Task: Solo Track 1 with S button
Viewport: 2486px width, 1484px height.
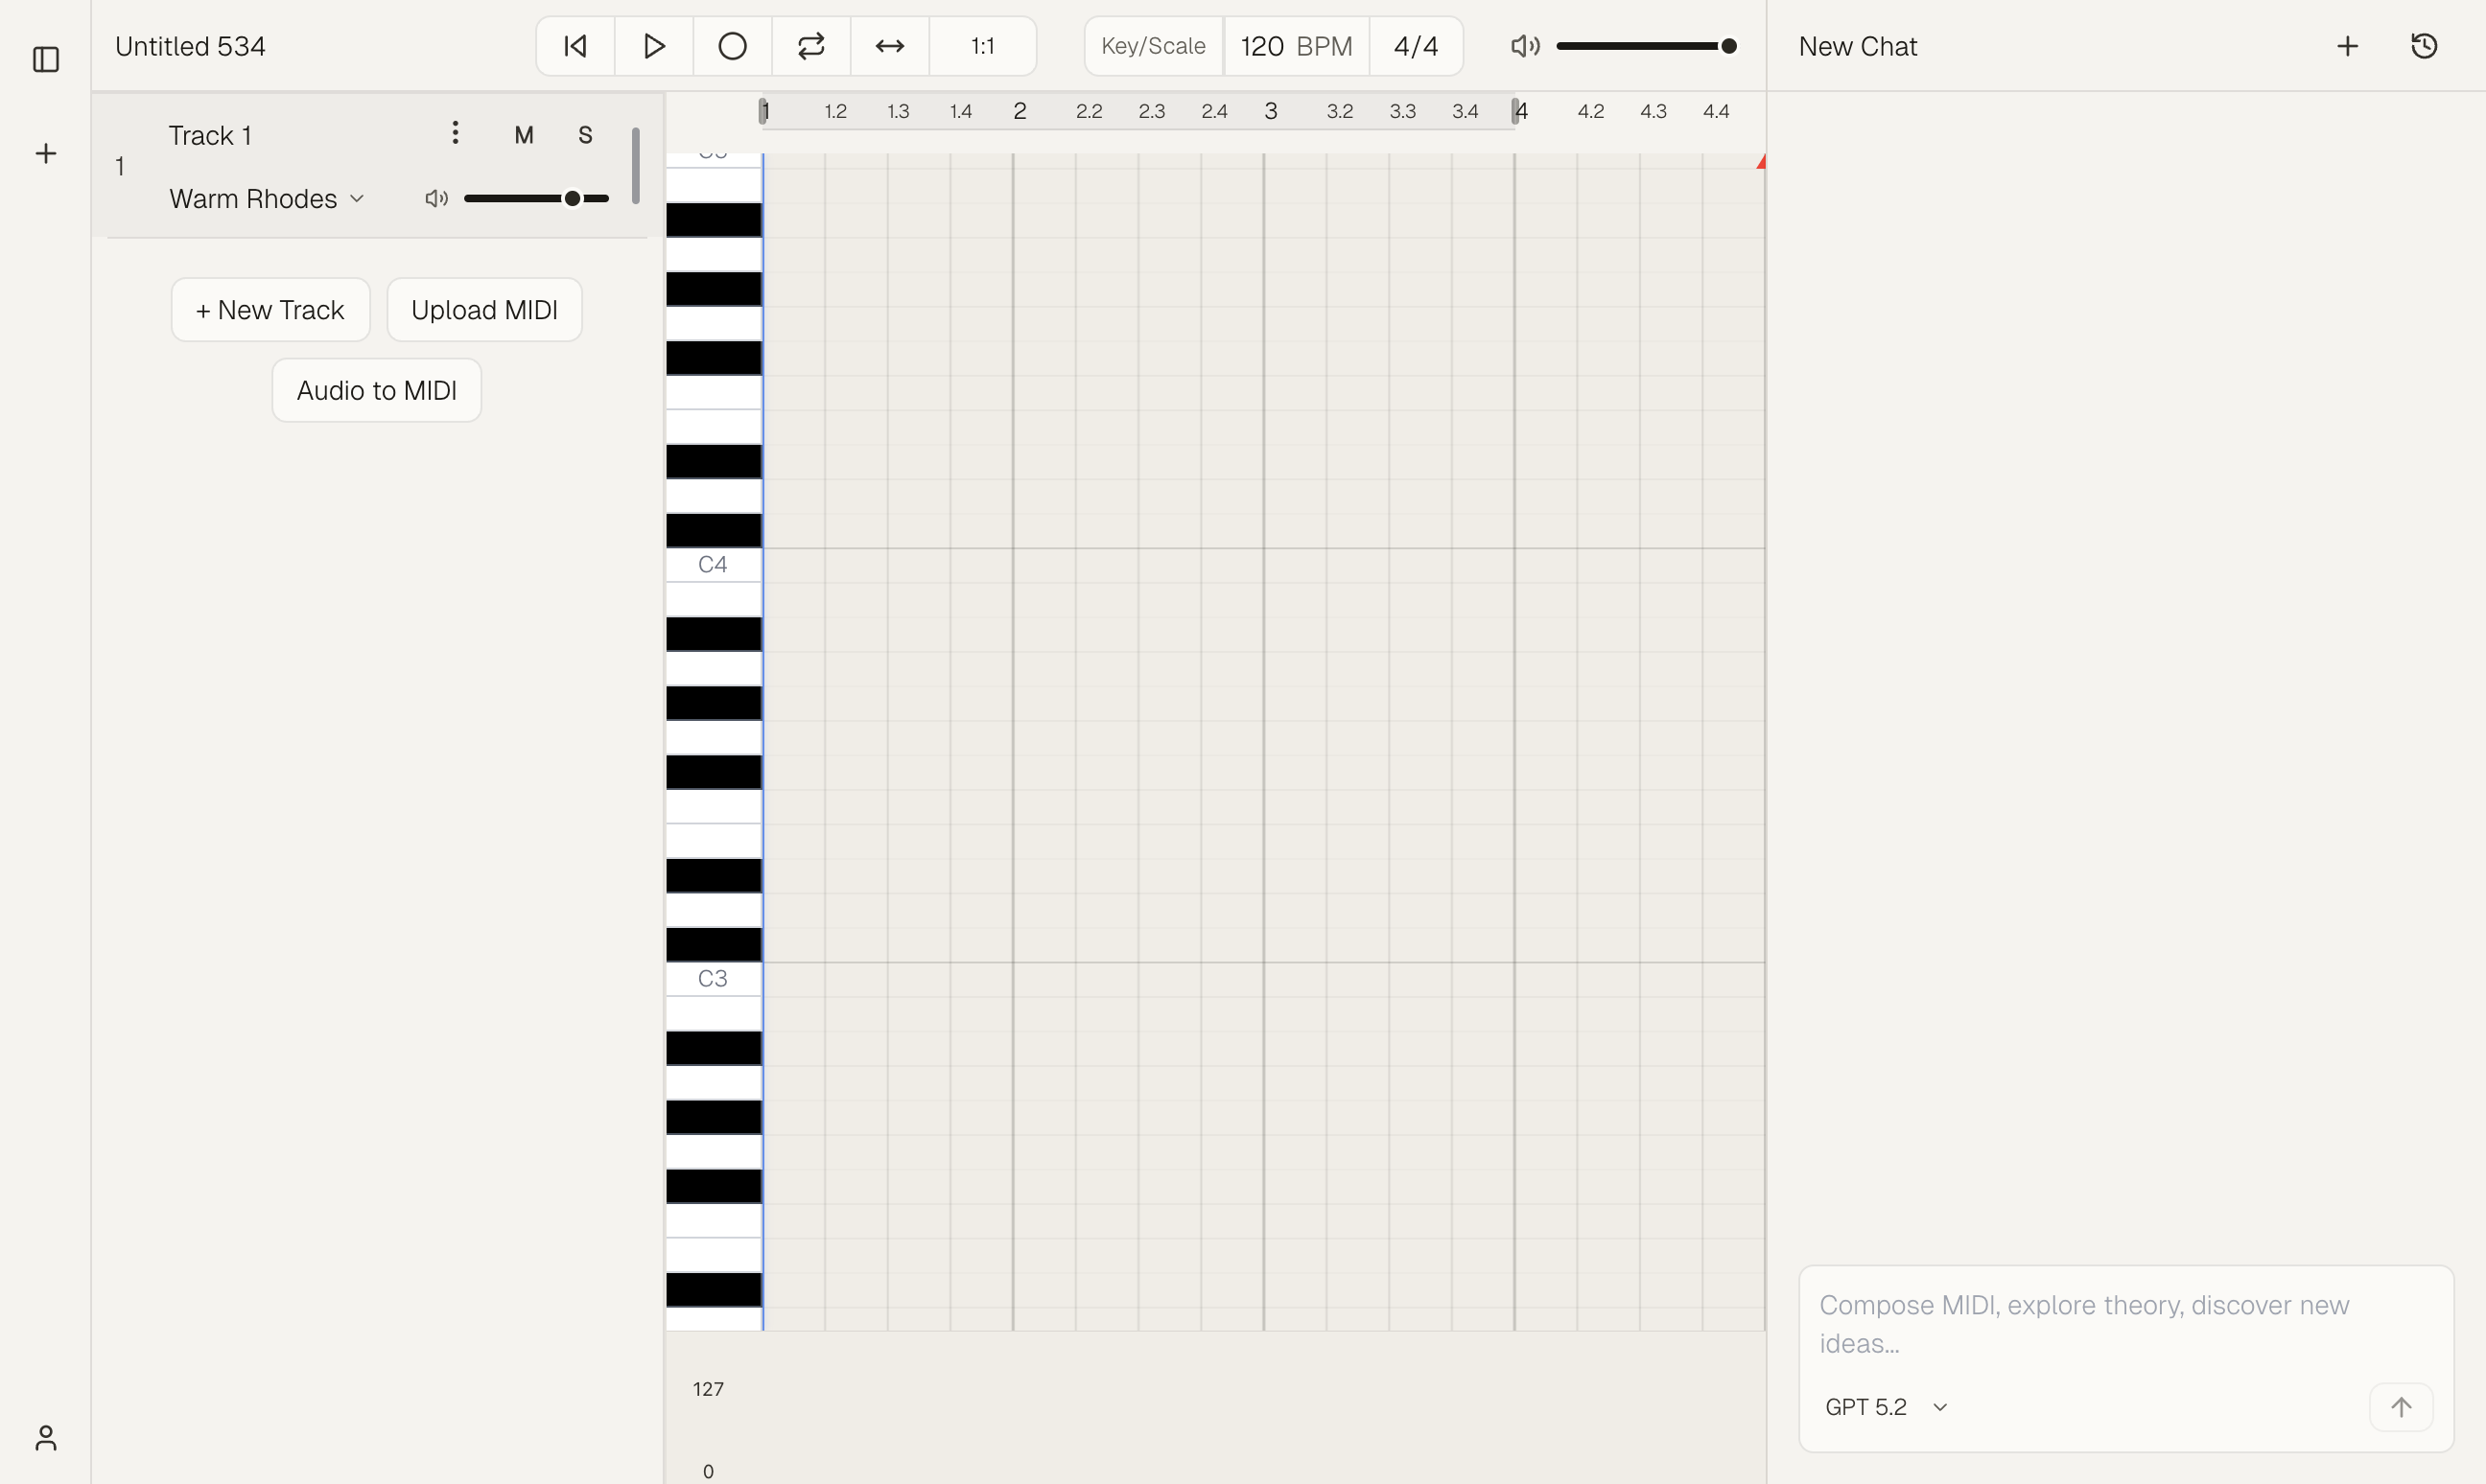Action: [x=585, y=135]
